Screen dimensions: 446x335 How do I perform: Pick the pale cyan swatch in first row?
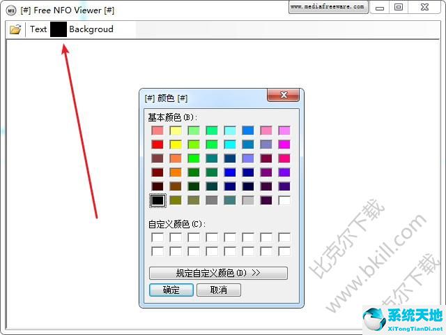[x=230, y=131]
